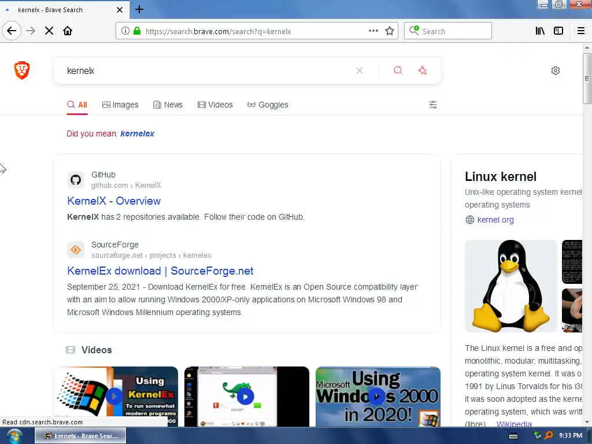Click the Tux penguin image
Image resolution: width=592 pixels, height=444 pixels.
pyautogui.click(x=511, y=286)
